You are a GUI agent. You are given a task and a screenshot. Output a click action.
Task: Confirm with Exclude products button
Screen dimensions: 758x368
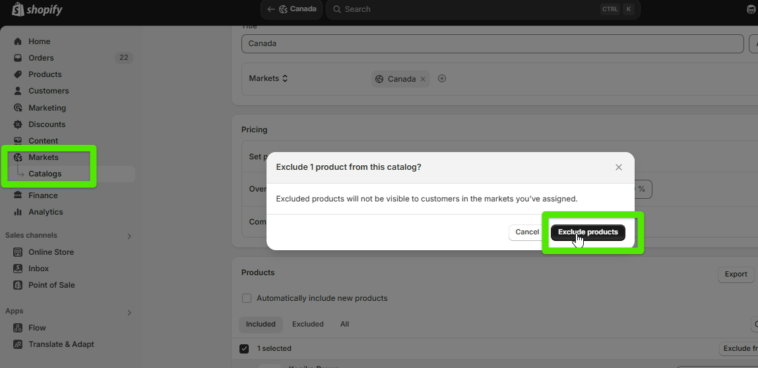pyautogui.click(x=588, y=232)
